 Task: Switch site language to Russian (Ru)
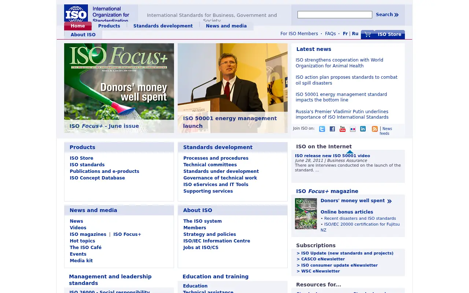point(355,34)
